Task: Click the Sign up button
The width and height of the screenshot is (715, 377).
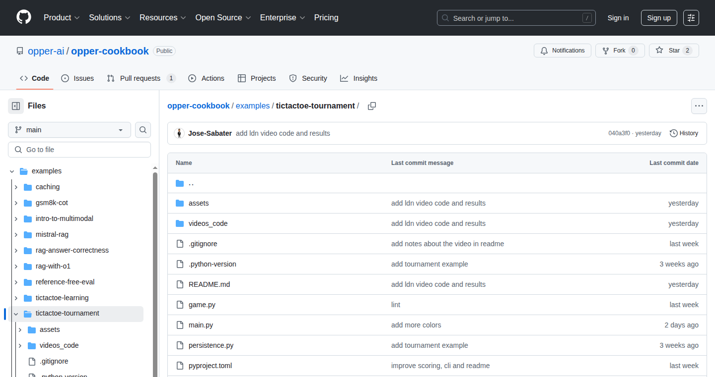Action: [659, 18]
